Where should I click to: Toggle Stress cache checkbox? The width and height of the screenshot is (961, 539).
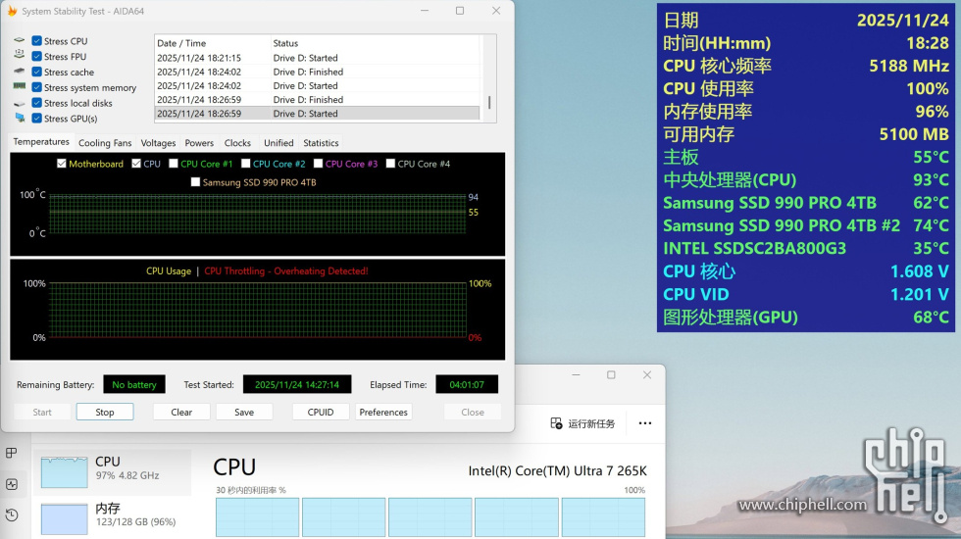(x=37, y=72)
